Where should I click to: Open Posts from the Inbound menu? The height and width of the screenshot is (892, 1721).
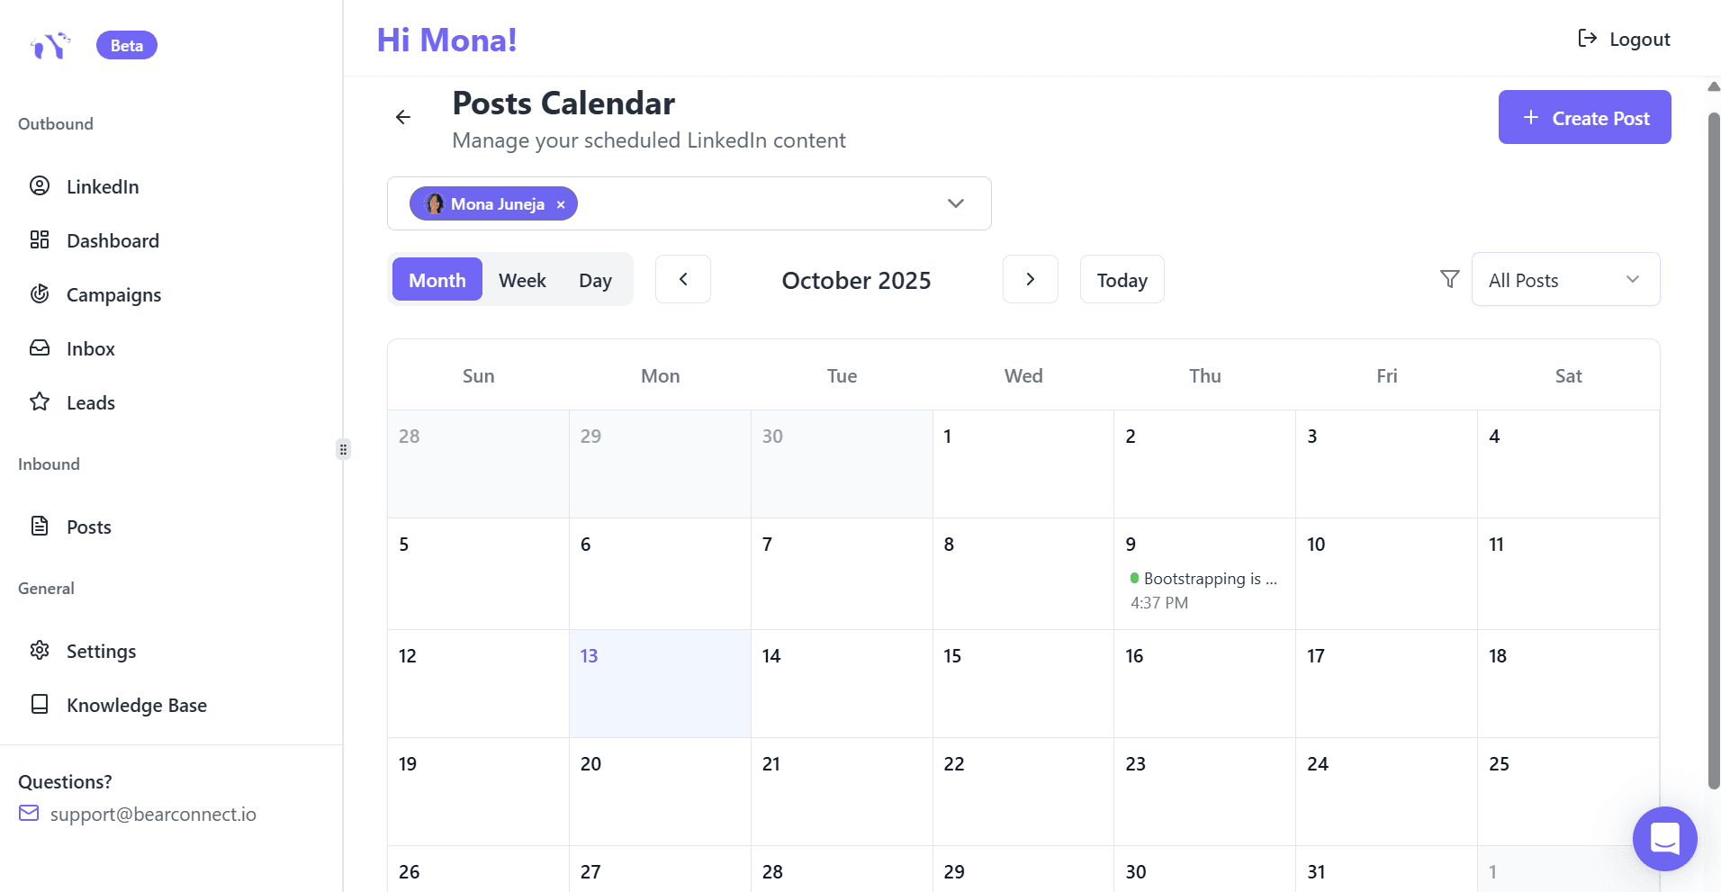pyautogui.click(x=87, y=527)
